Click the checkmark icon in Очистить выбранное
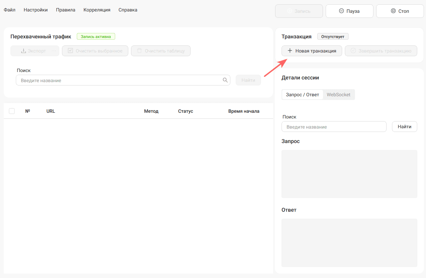The height and width of the screenshot is (278, 426). [x=70, y=51]
